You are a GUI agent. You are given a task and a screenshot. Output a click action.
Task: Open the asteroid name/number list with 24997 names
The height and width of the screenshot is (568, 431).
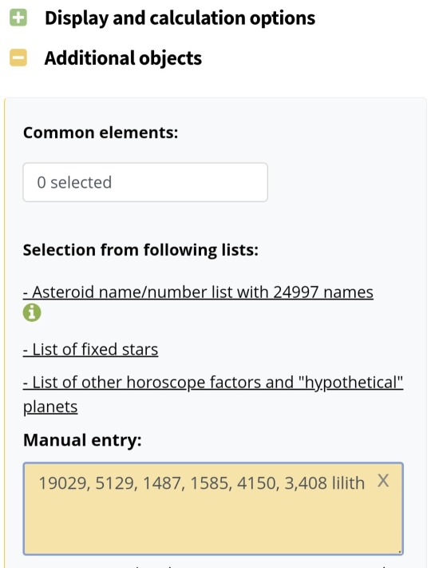(198, 292)
